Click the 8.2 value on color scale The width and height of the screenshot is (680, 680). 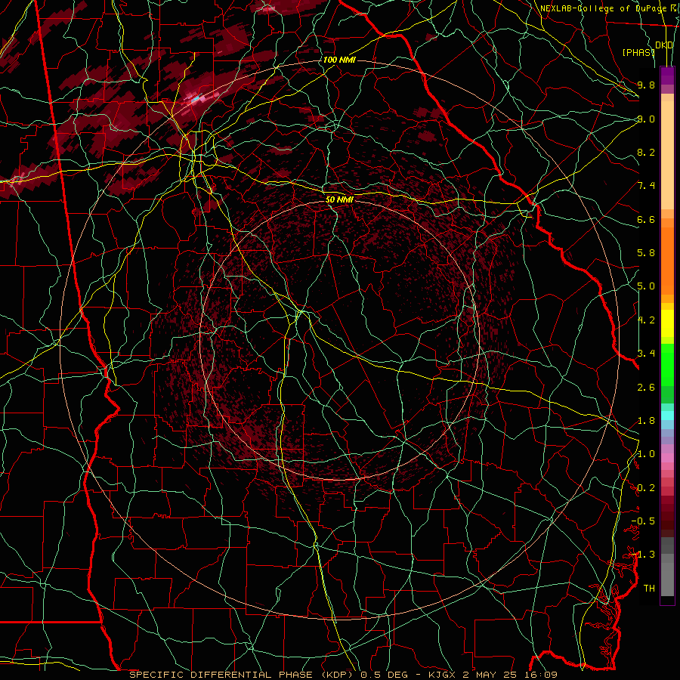646,152
